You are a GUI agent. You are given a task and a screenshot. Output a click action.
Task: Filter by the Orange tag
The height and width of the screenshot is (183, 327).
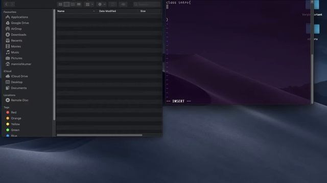(x=14, y=118)
